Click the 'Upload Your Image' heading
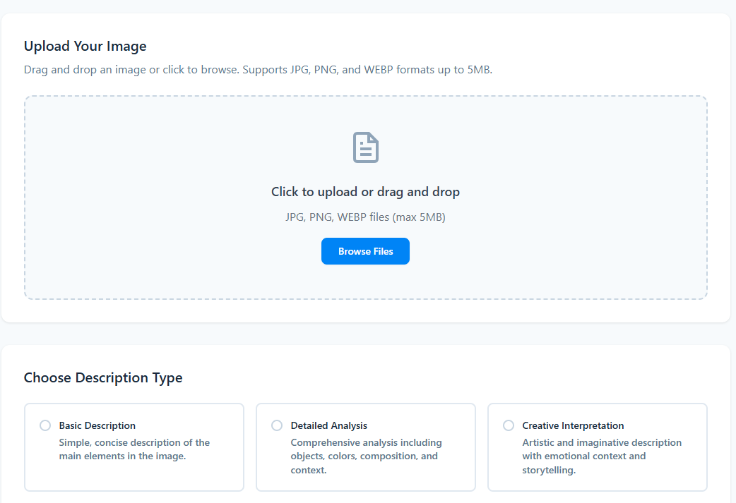 [85, 47]
